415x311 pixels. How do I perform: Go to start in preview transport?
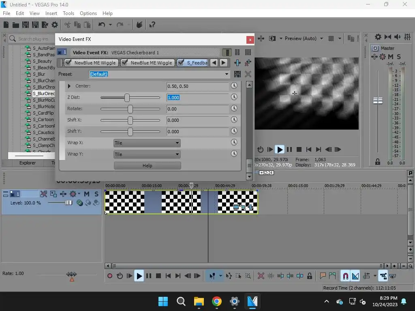(308, 150)
